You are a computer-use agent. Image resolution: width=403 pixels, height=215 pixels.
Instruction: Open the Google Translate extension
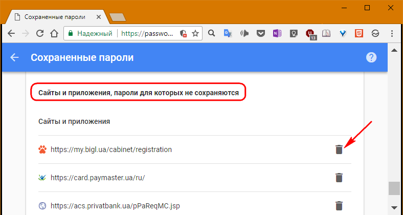(x=228, y=33)
